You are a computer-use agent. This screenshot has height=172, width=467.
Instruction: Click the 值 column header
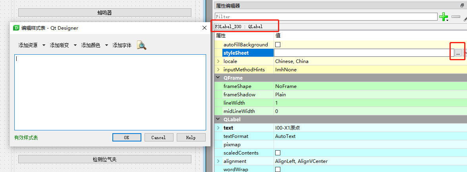coord(278,36)
